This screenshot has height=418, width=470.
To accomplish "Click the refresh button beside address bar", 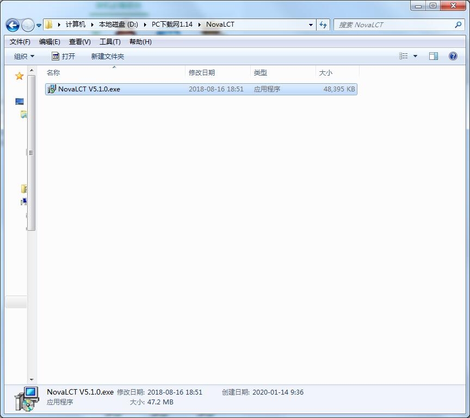I will 323,24.
